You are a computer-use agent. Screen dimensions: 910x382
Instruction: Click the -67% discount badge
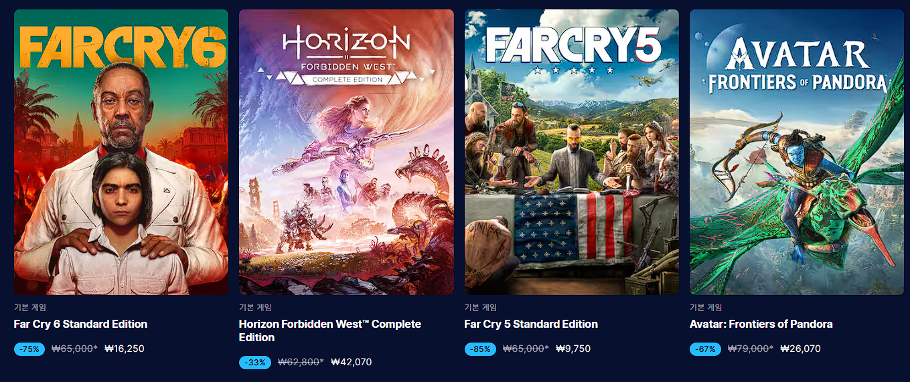[x=705, y=349]
